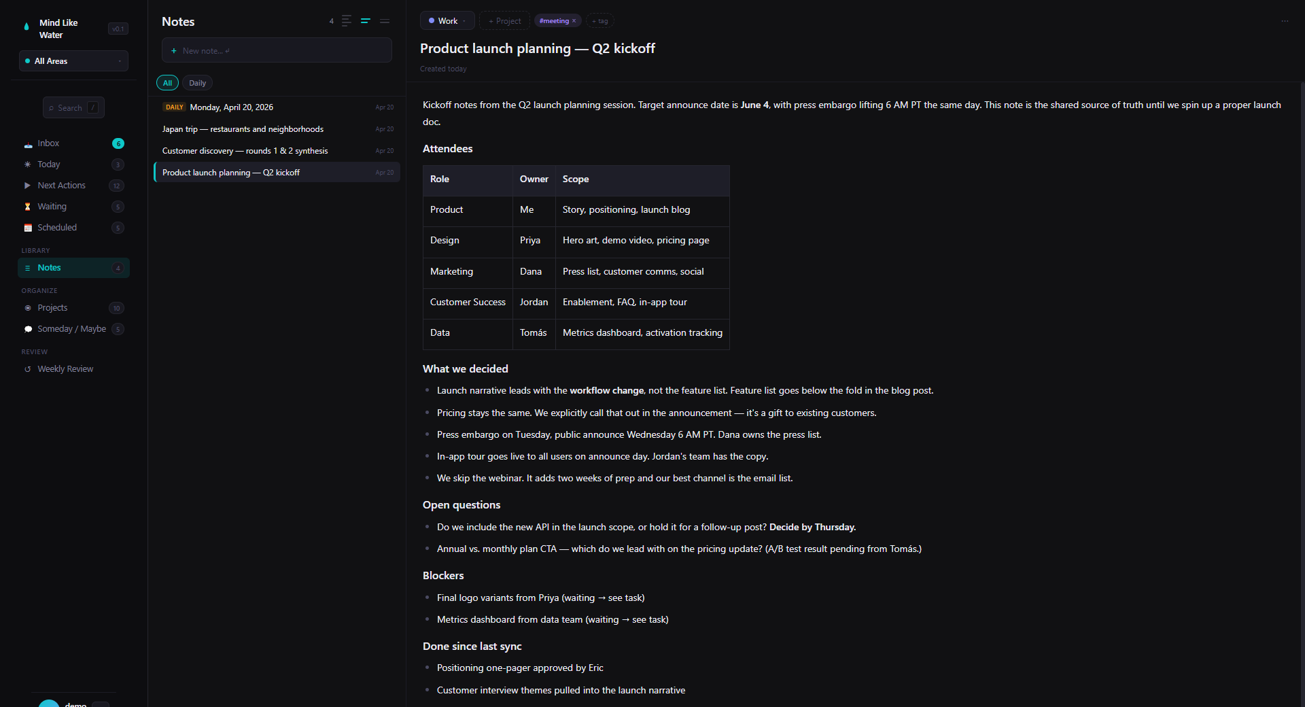Open the Japan trip note
Viewport: 1305px width, 707px height.
point(243,129)
